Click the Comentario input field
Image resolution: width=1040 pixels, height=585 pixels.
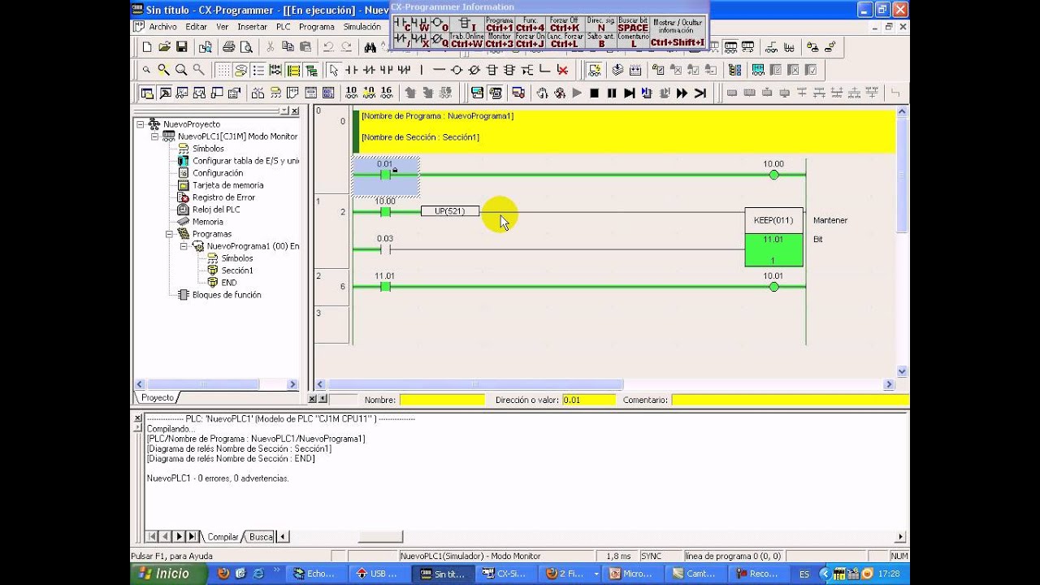click(790, 400)
